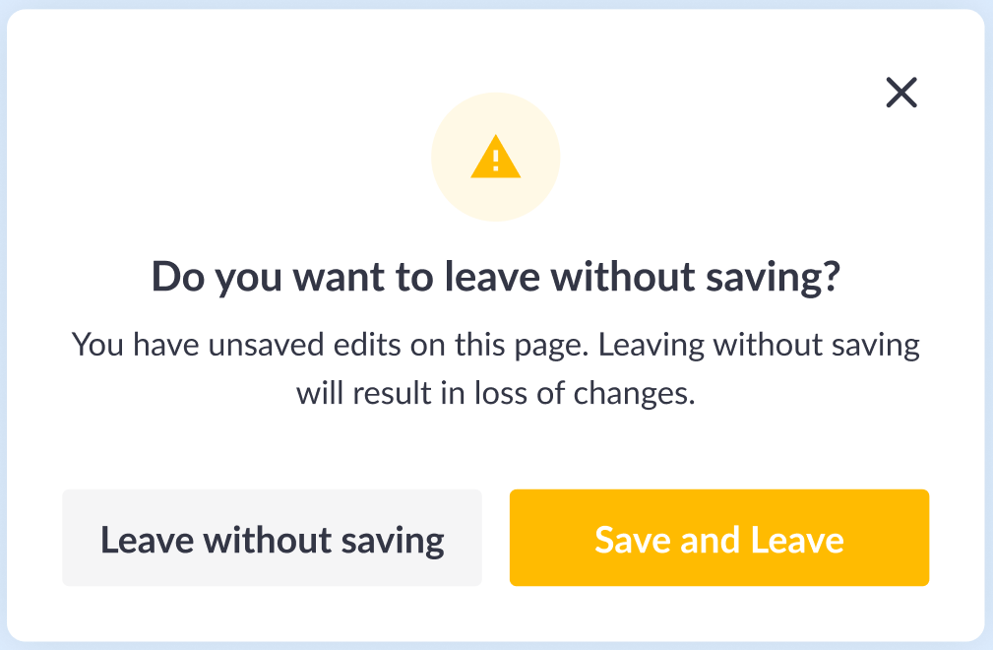Image resolution: width=993 pixels, height=650 pixels.
Task: Click "Leaving without saving" in the description
Action: tap(759, 346)
